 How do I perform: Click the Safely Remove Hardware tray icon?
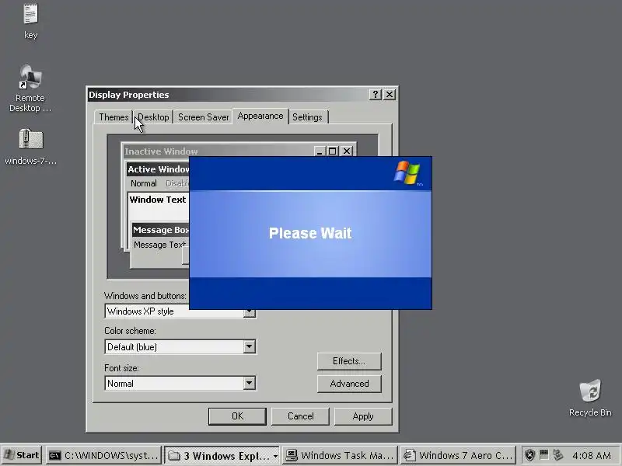coord(557,454)
